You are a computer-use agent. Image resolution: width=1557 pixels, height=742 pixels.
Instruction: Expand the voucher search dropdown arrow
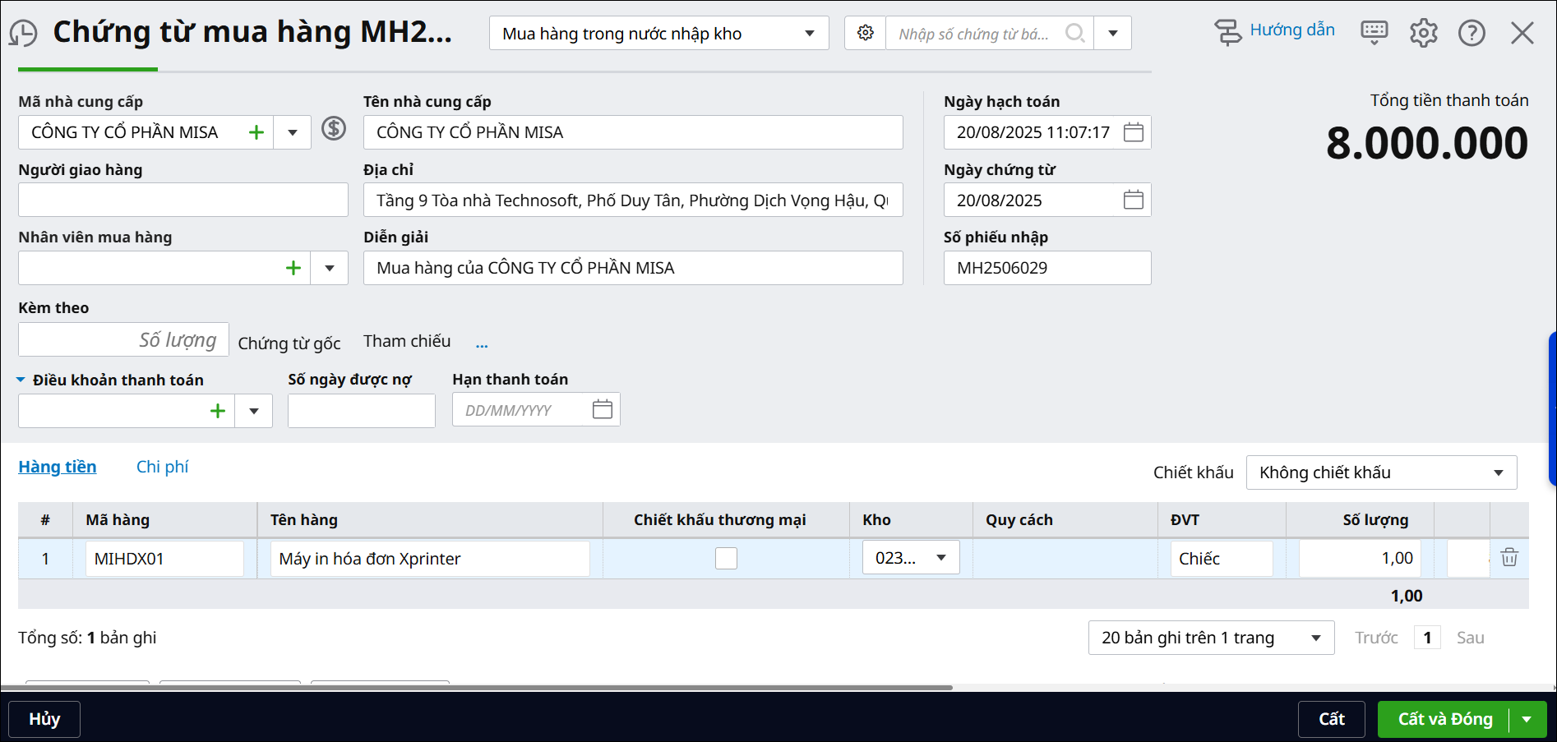(1113, 34)
